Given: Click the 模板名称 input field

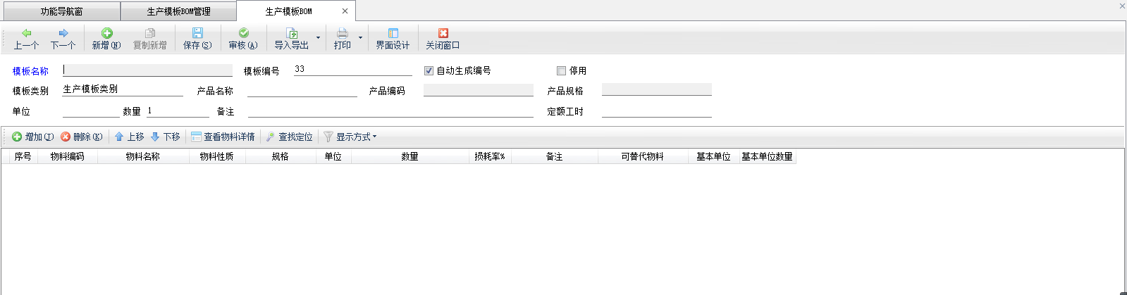Looking at the screenshot, I should 147,70.
